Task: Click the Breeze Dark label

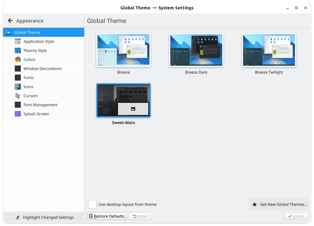Action: pos(196,72)
